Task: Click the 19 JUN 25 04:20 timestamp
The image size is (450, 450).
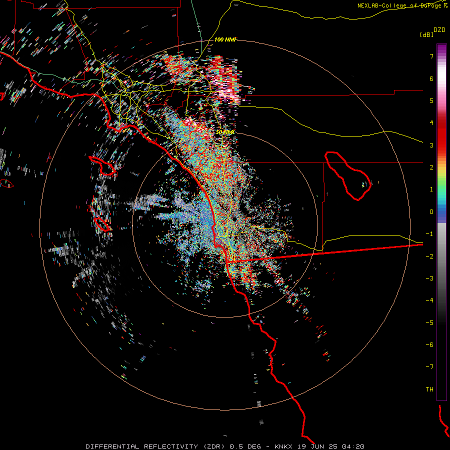Action: coord(331,446)
